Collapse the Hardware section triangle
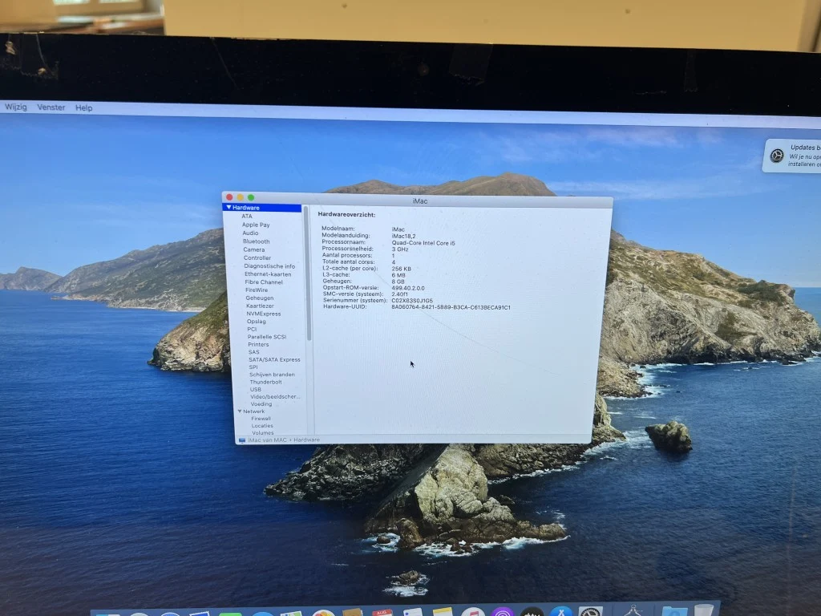Viewport: 821px width, 616px height. [229, 208]
